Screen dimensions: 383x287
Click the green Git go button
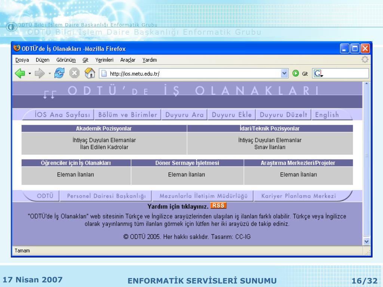tap(300, 74)
